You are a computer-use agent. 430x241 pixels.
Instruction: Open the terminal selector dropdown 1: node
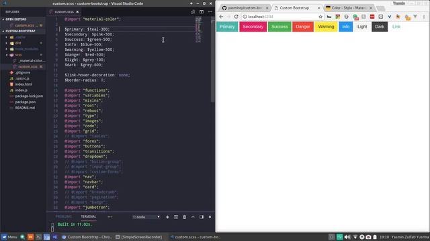tap(146, 217)
